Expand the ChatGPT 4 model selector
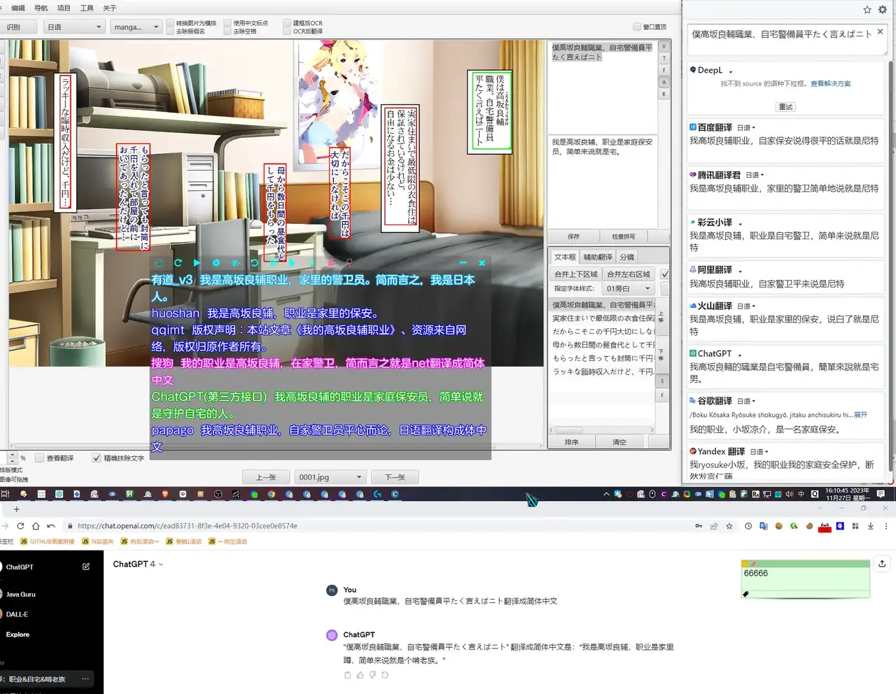 point(139,564)
